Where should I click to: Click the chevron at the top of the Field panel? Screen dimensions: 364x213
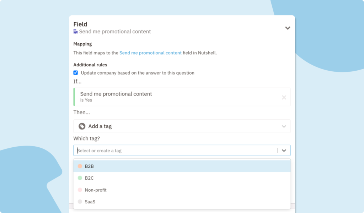pyautogui.click(x=288, y=28)
